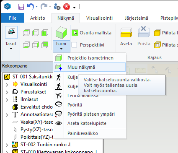Open the Järjestelmä tab
Viewport: 178px width, 153px height.
pos(137,18)
